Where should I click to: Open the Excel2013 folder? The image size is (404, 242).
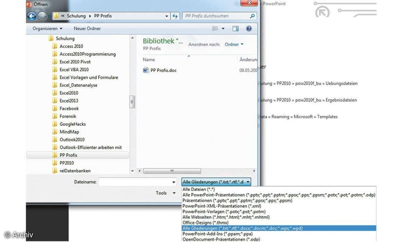(69, 100)
